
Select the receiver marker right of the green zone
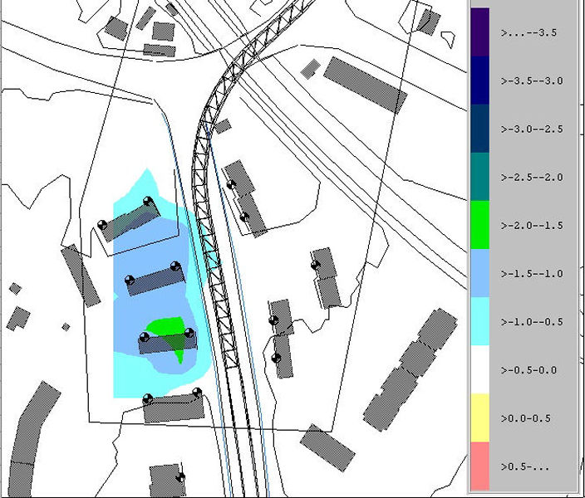pyautogui.click(x=189, y=333)
